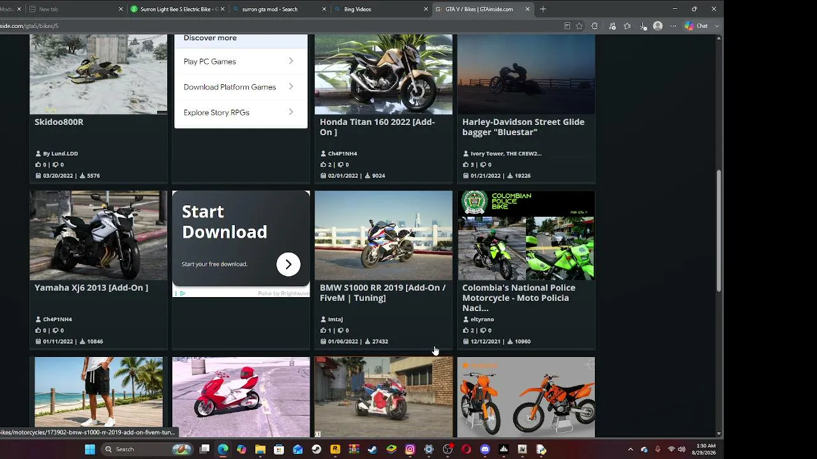Image resolution: width=817 pixels, height=459 pixels.
Task: Select the GTA V / Bikes GTAinside tab
Action: point(483,9)
